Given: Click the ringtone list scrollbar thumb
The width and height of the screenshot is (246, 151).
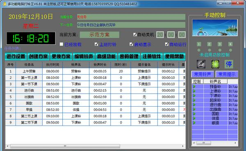Looking at the screenshot, I should pos(204,143).
